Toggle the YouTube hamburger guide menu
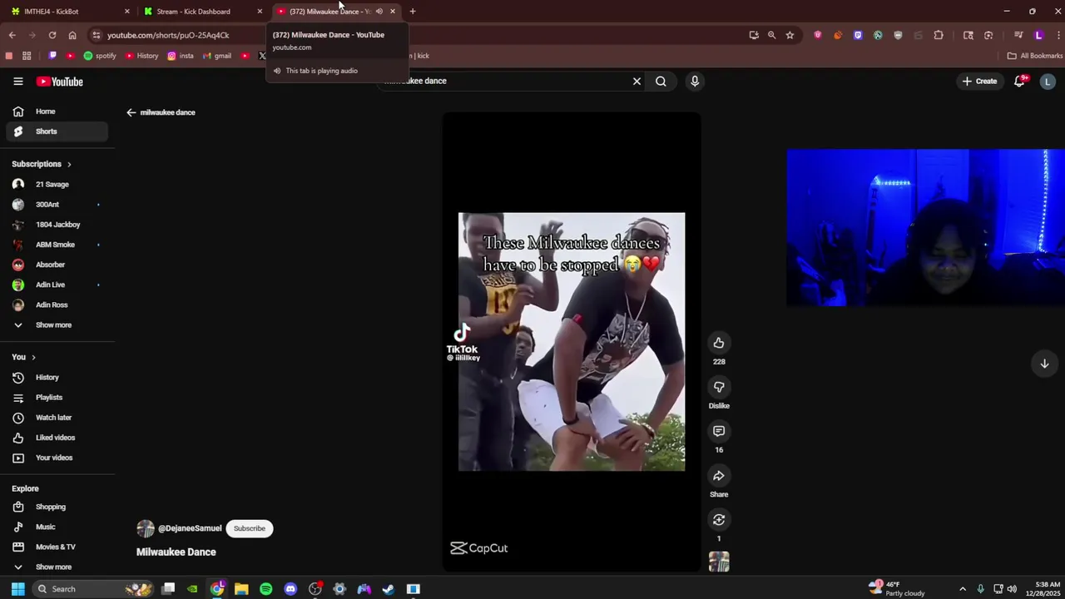The image size is (1065, 599). [18, 82]
